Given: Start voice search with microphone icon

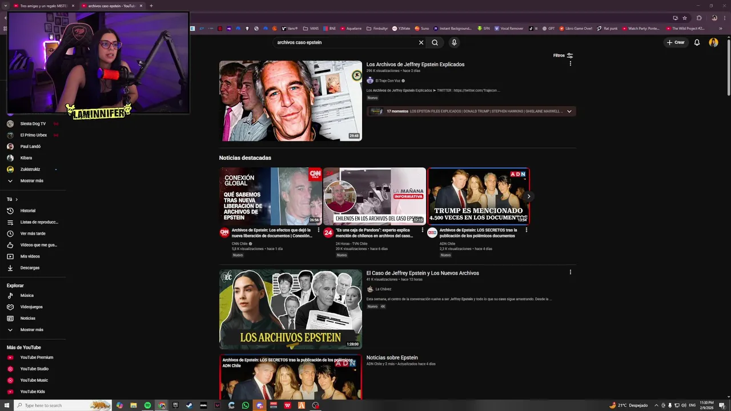Looking at the screenshot, I should pos(454,42).
